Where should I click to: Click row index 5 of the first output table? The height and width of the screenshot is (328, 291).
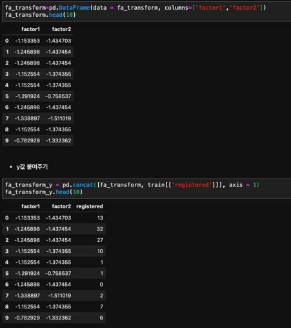(x=7, y=96)
